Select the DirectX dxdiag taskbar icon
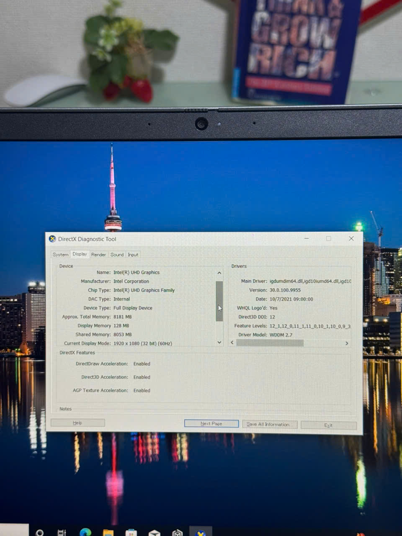This screenshot has height=536, width=402. click(x=201, y=533)
